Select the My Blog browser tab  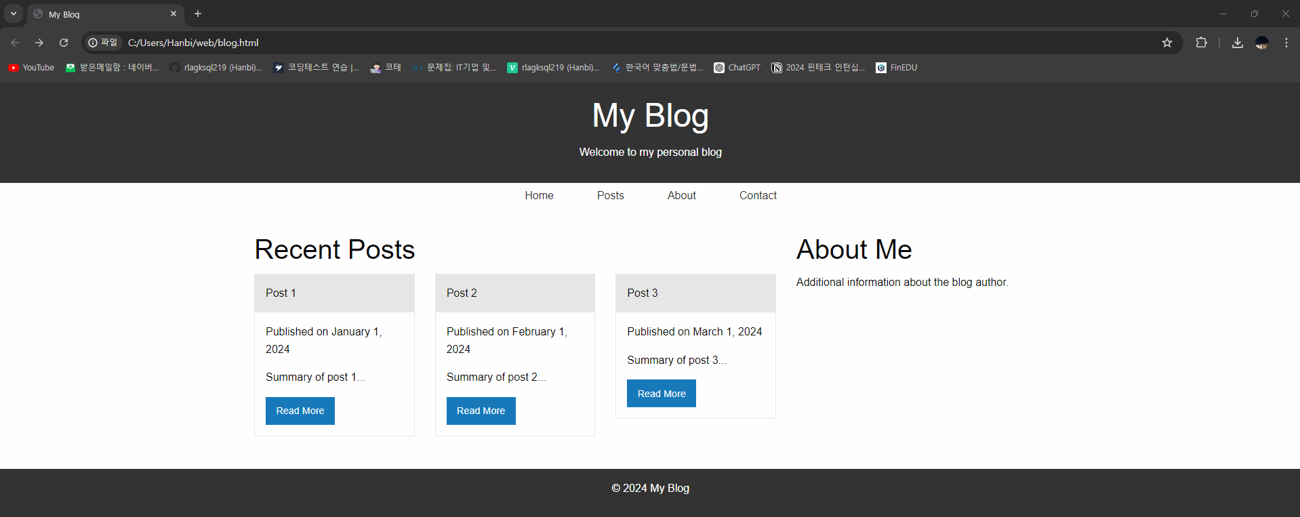(x=105, y=14)
